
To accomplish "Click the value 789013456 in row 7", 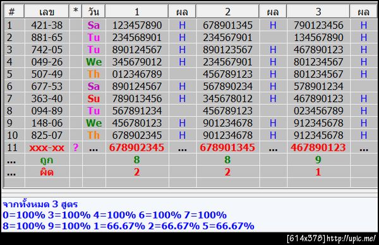I will [137, 99].
